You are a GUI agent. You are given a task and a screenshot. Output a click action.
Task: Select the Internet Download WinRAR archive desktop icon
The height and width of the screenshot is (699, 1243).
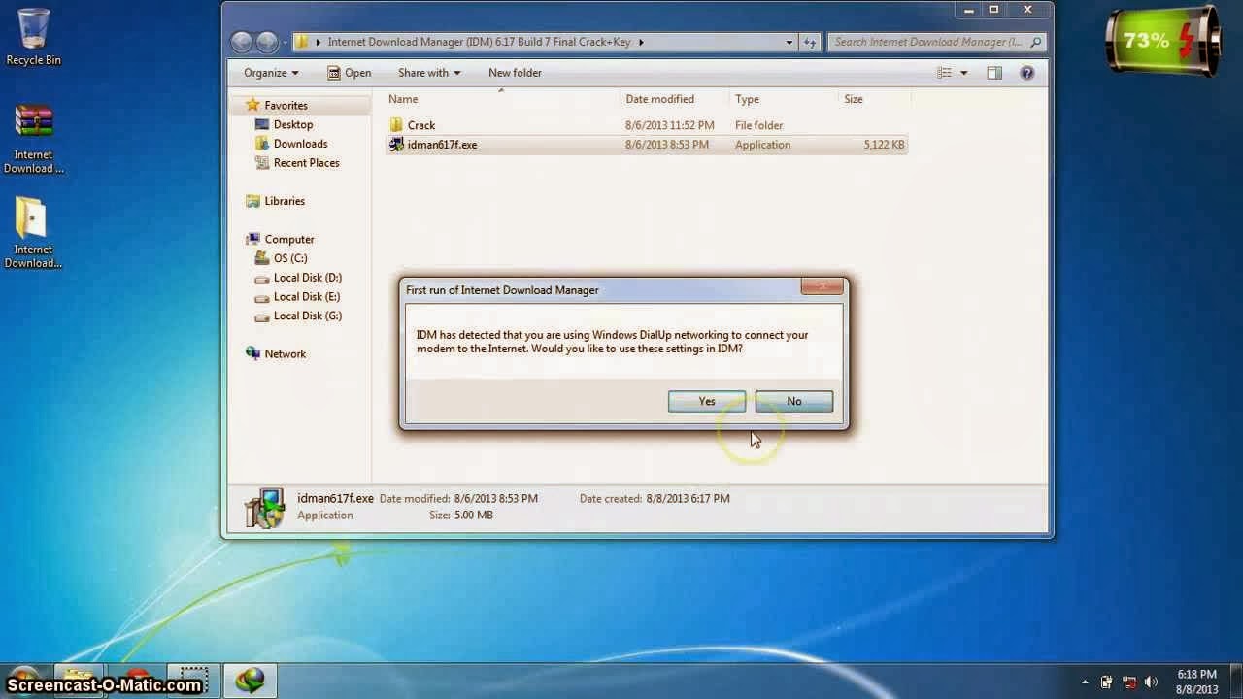pyautogui.click(x=33, y=139)
